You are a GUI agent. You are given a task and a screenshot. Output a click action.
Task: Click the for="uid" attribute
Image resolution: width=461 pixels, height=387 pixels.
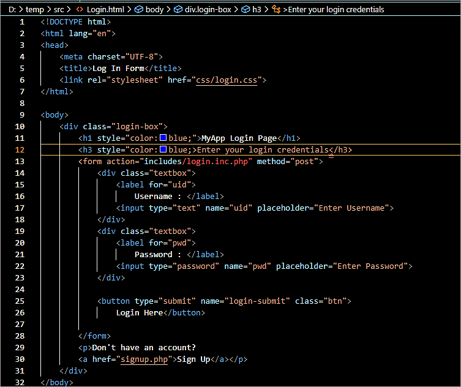click(x=170, y=185)
